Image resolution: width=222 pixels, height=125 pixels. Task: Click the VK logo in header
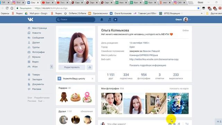(31, 19)
